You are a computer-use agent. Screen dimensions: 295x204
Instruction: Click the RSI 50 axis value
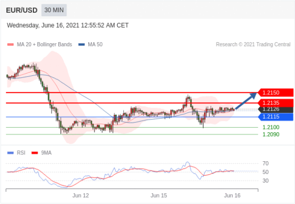coord(266,172)
